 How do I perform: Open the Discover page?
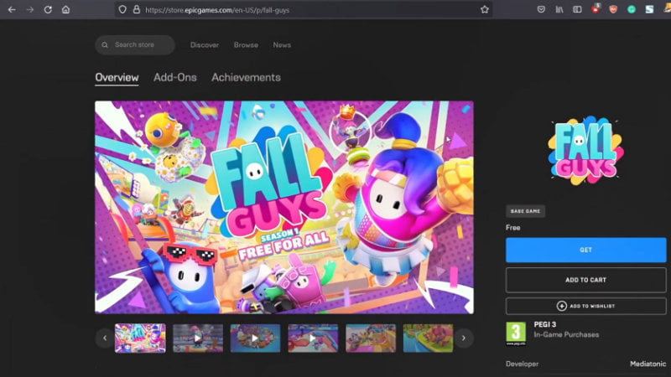click(205, 45)
